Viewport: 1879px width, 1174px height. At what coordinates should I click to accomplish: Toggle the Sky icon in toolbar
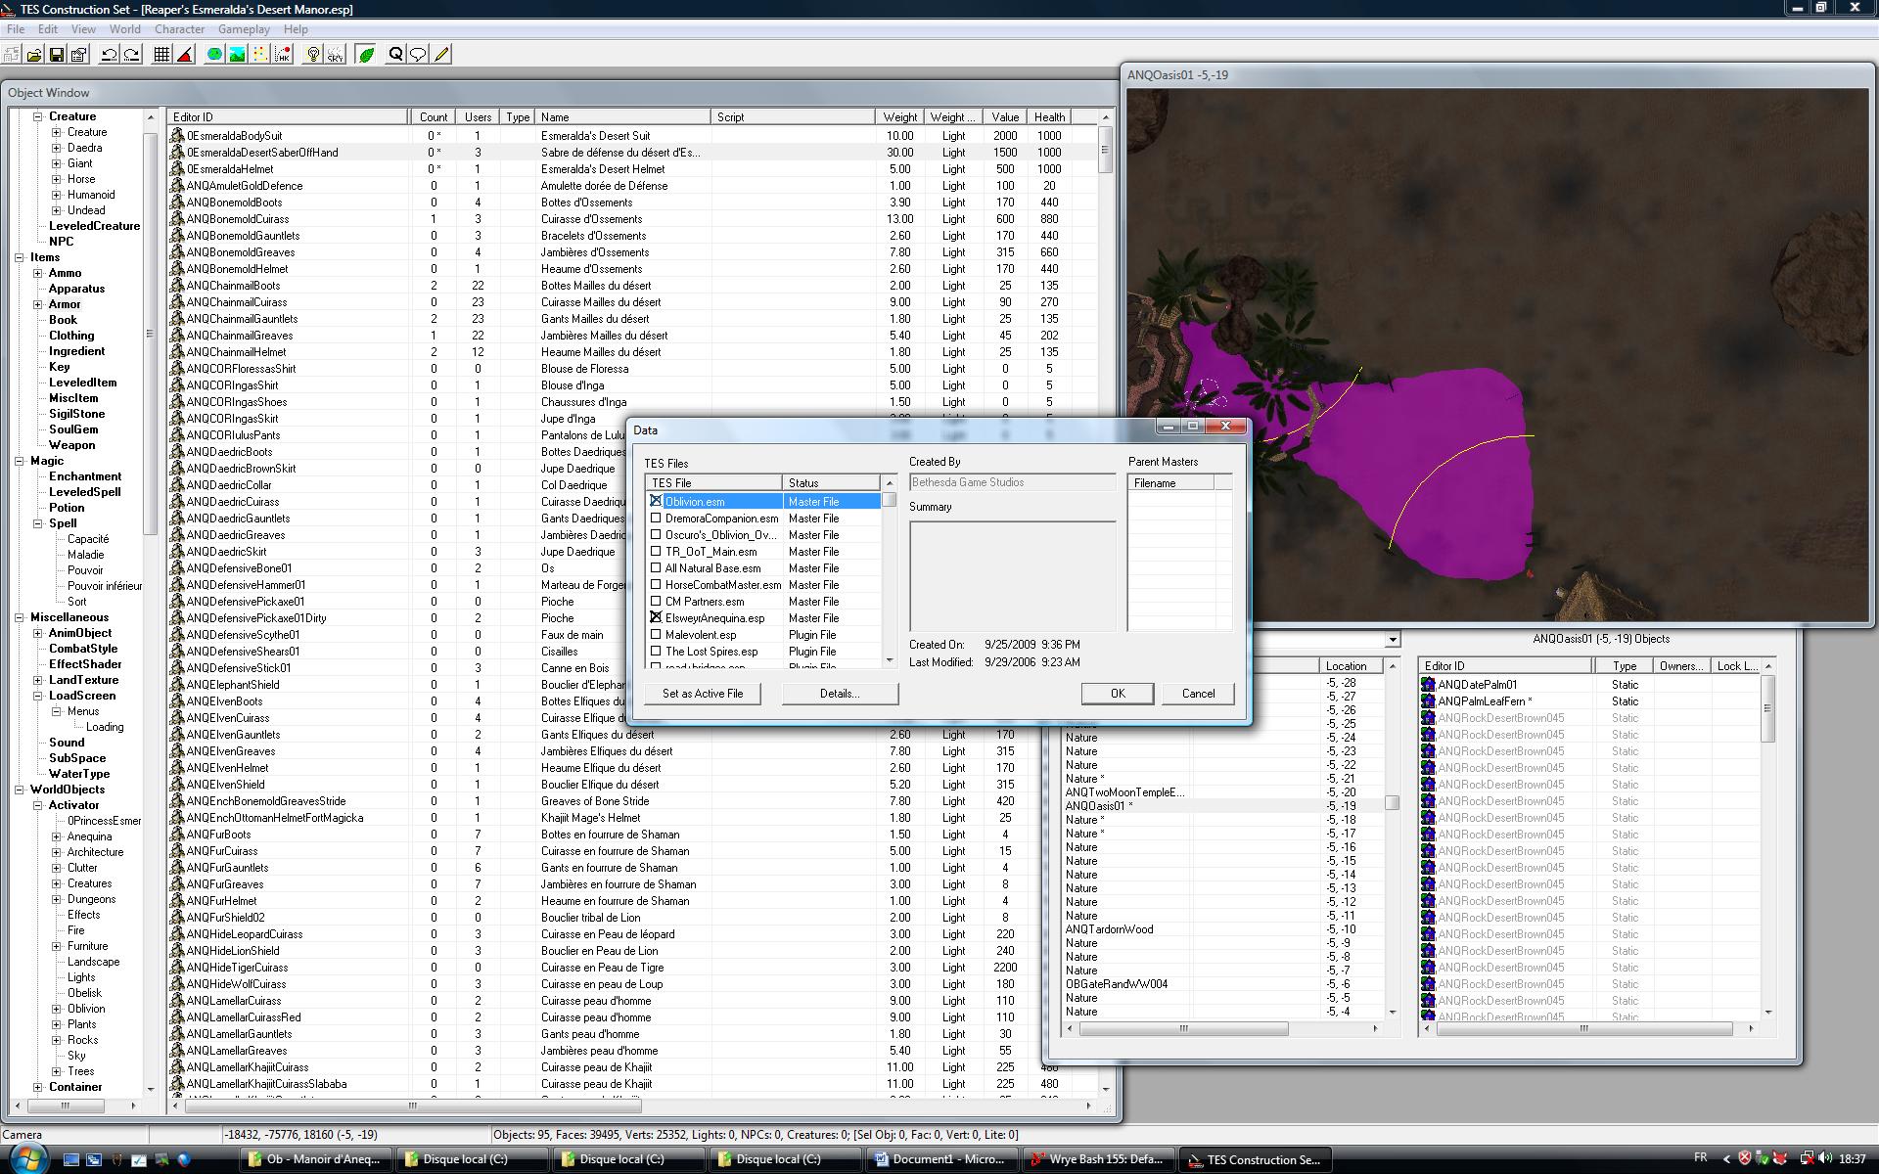pyautogui.click(x=336, y=55)
